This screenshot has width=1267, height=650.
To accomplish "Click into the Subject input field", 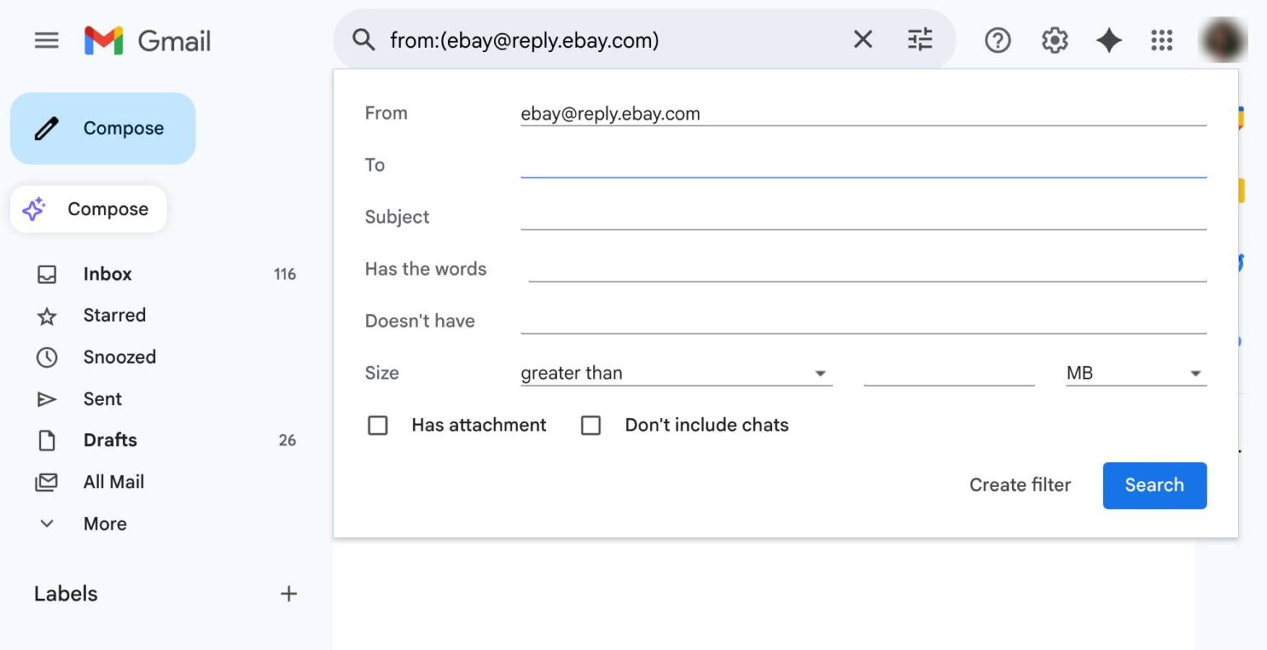I will [x=863, y=218].
